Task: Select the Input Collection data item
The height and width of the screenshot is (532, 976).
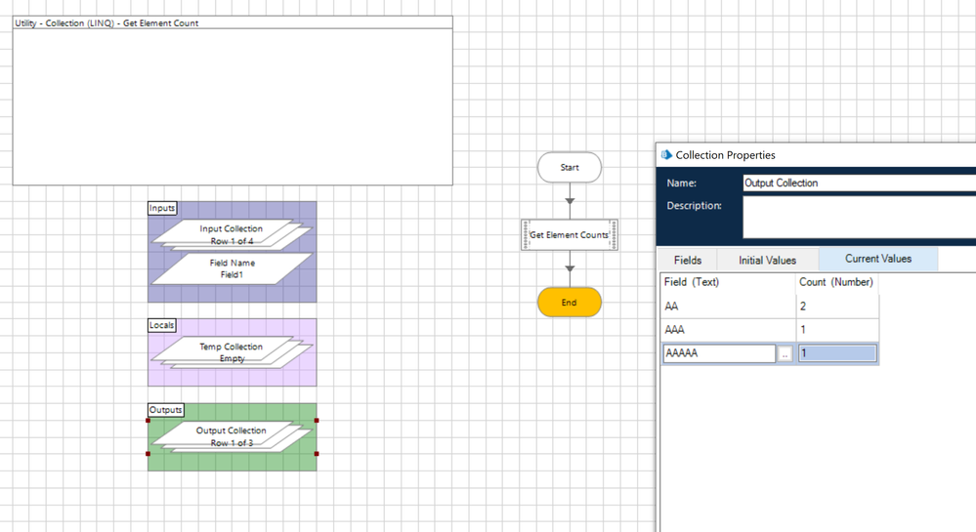Action: pyautogui.click(x=231, y=234)
